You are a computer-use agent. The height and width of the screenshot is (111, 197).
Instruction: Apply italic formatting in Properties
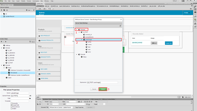(x=81, y=102)
